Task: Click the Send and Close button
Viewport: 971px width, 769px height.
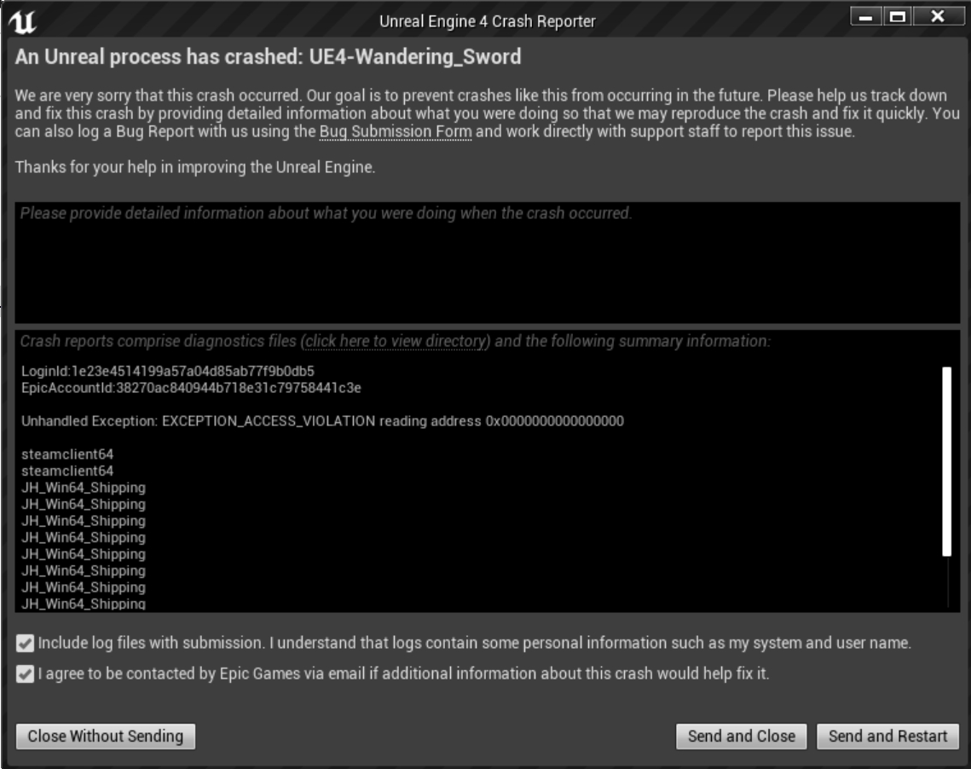Action: pos(741,737)
